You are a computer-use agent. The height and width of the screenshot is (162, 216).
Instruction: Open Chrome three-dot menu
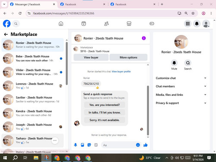[x=211, y=13]
